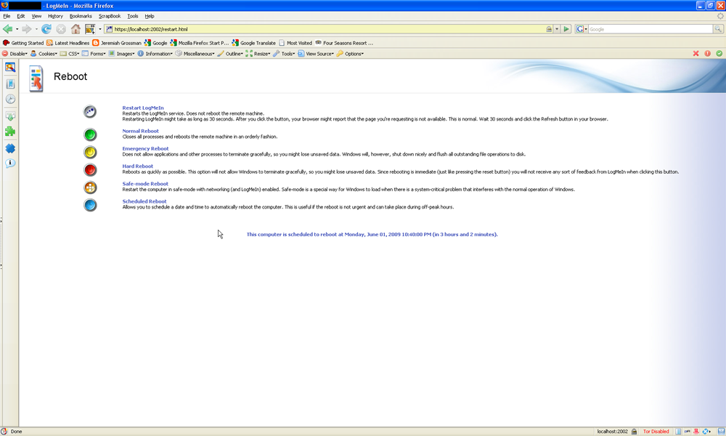Image resolution: width=726 pixels, height=436 pixels.
Task: Open the top sidebar search icon
Action: coord(9,67)
